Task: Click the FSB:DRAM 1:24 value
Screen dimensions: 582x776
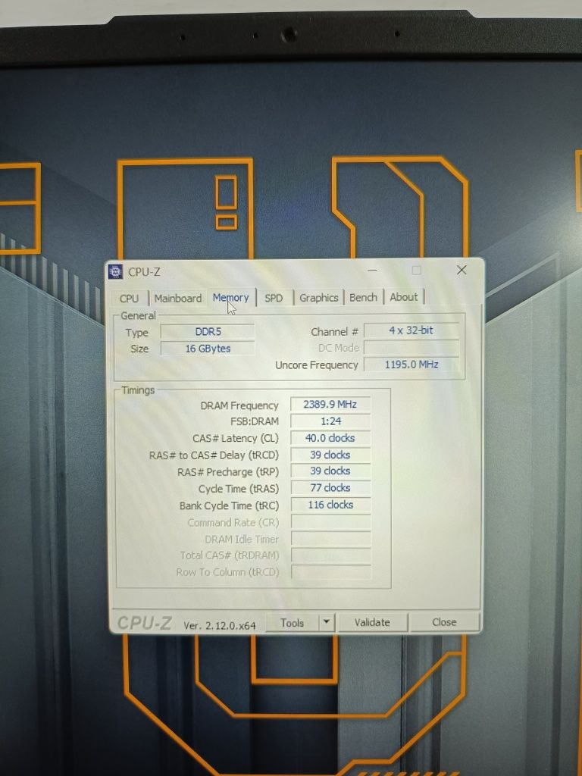Action: click(x=330, y=421)
